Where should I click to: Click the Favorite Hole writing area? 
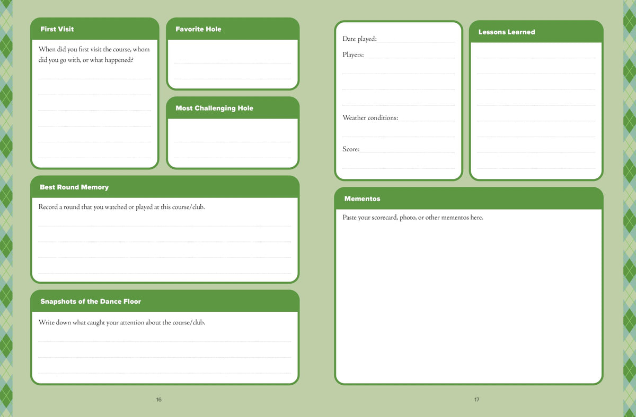tap(233, 64)
